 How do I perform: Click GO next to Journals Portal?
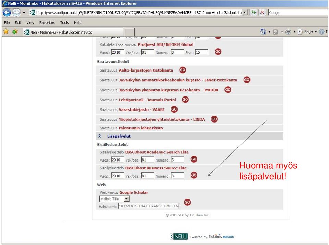coord(185,99)
